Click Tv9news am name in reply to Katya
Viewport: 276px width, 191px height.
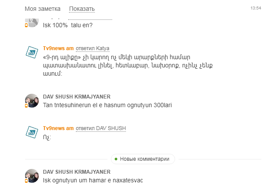[x=58, y=48]
